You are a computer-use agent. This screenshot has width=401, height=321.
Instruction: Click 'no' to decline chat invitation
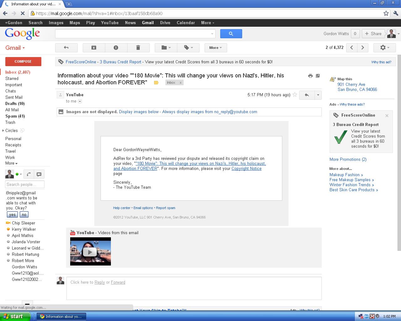24,215
